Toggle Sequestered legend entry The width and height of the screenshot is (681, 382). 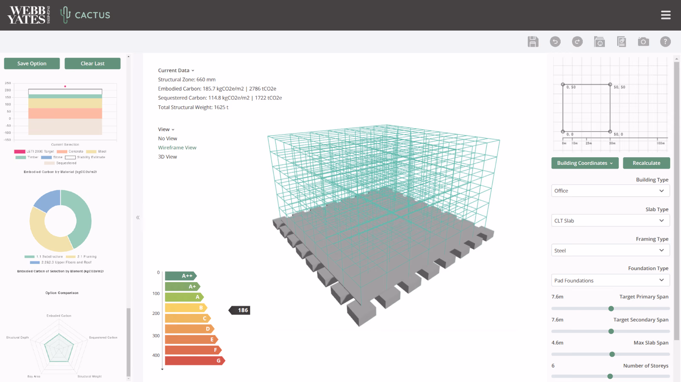[x=60, y=163]
